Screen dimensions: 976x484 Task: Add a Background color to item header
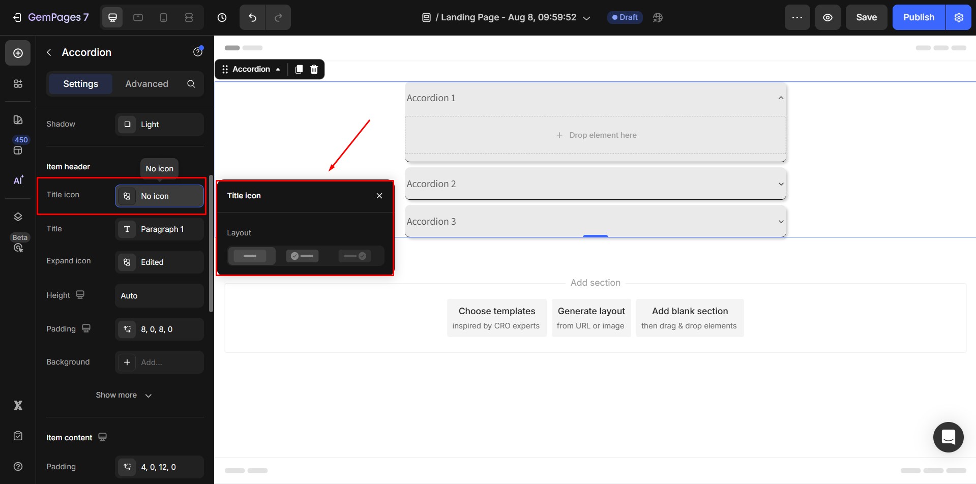(159, 362)
